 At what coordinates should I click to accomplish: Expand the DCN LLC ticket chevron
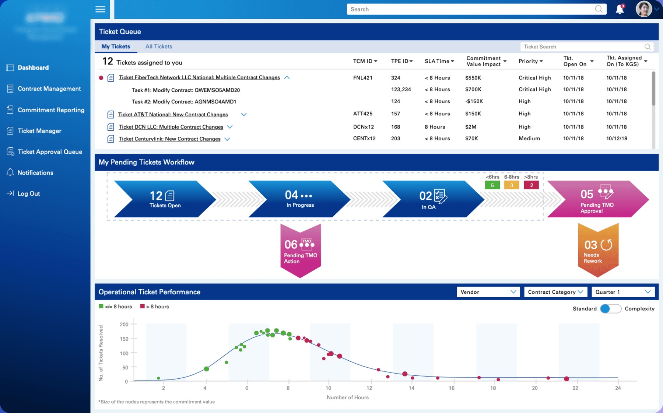(x=230, y=127)
